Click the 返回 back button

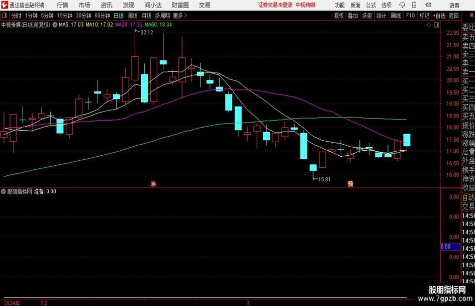(x=453, y=16)
